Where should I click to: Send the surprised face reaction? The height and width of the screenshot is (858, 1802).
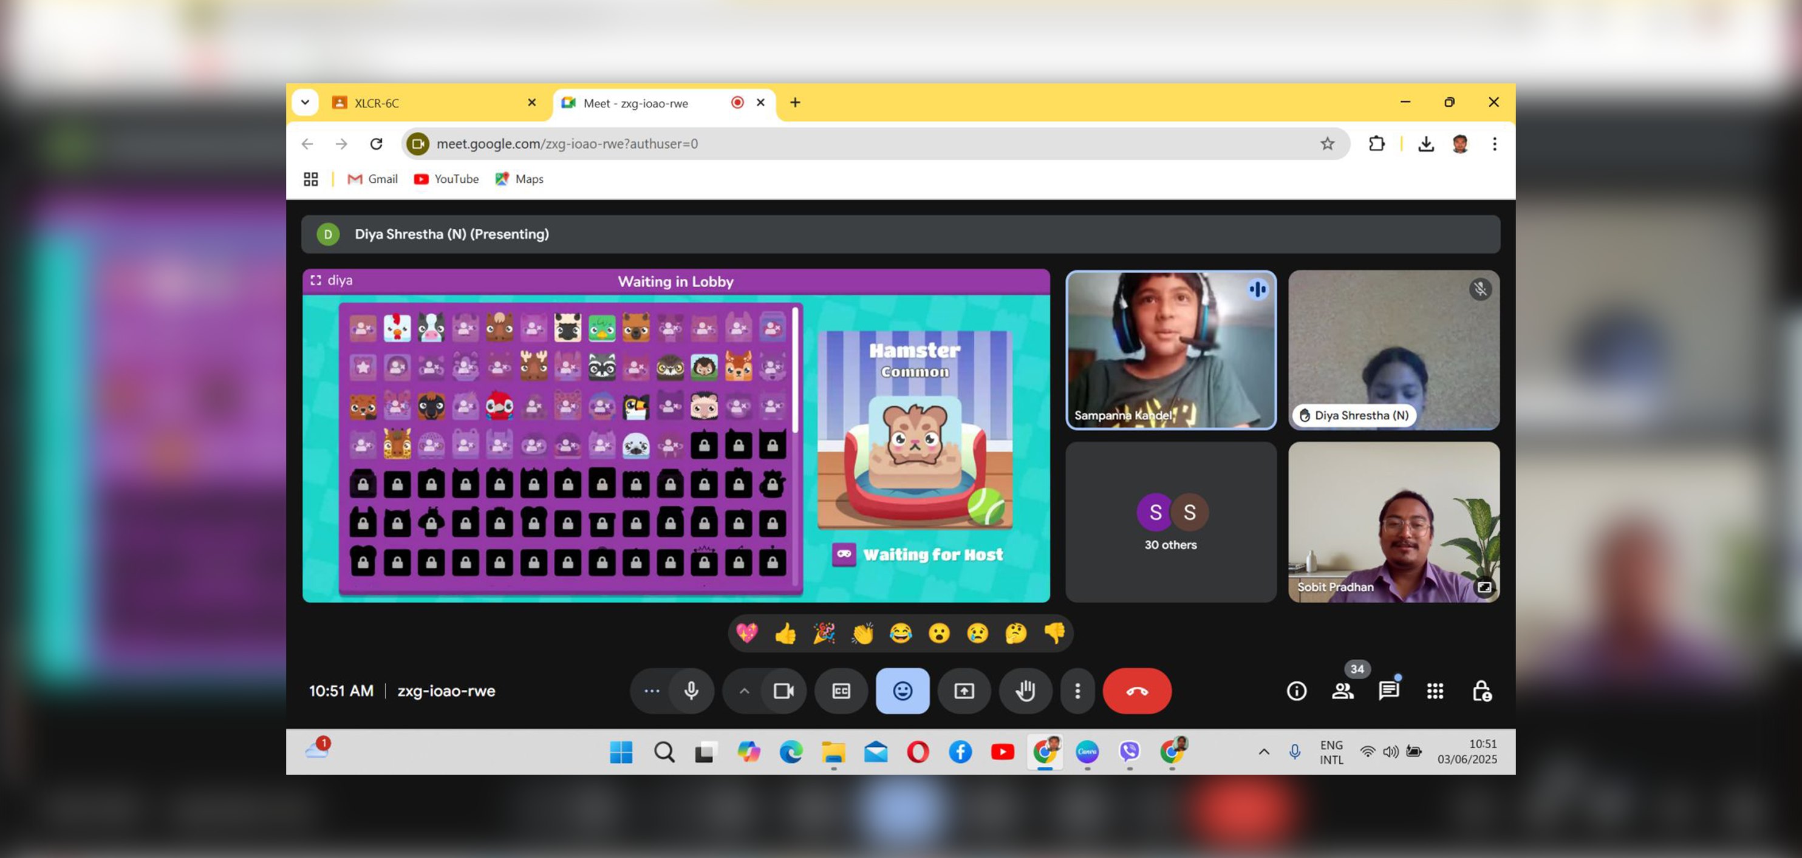click(940, 633)
